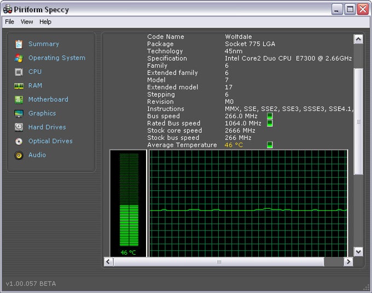
Task: Click the 1064.0 MHz rated bus value
Action: pos(243,124)
